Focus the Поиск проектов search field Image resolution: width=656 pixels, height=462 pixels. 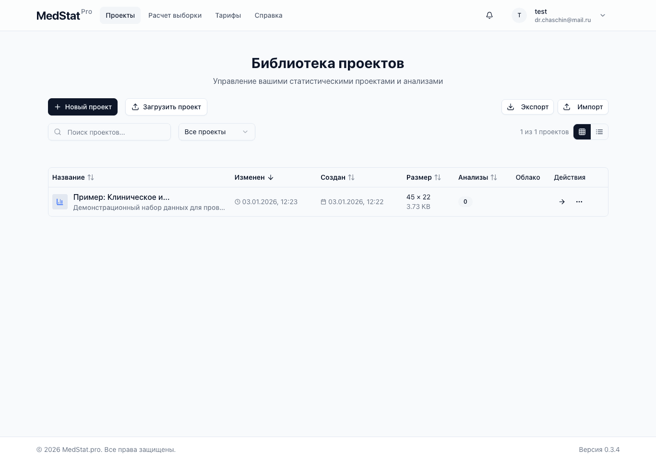[x=109, y=132]
